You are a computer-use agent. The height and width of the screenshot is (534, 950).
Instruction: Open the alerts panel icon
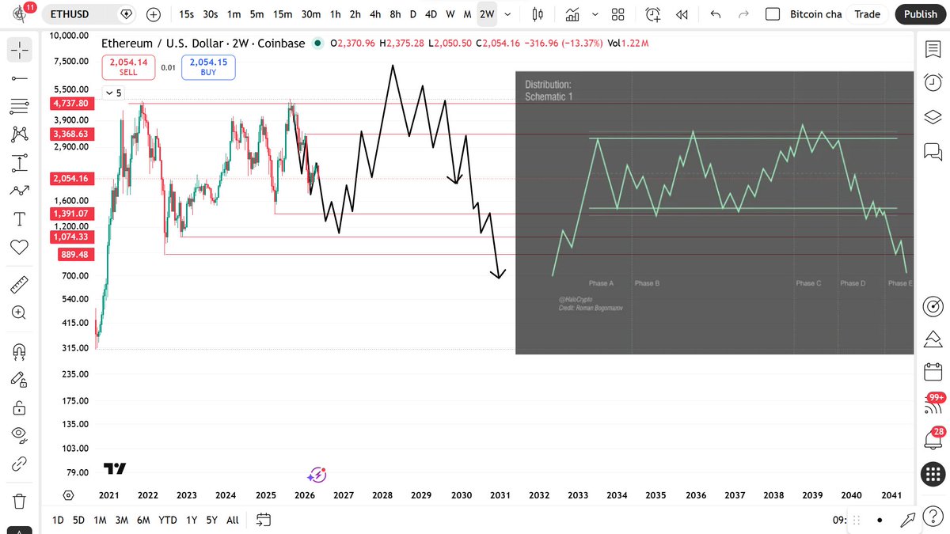(x=933, y=82)
